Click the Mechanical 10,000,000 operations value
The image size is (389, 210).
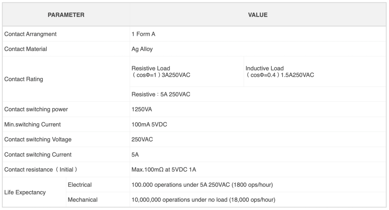(x=203, y=200)
